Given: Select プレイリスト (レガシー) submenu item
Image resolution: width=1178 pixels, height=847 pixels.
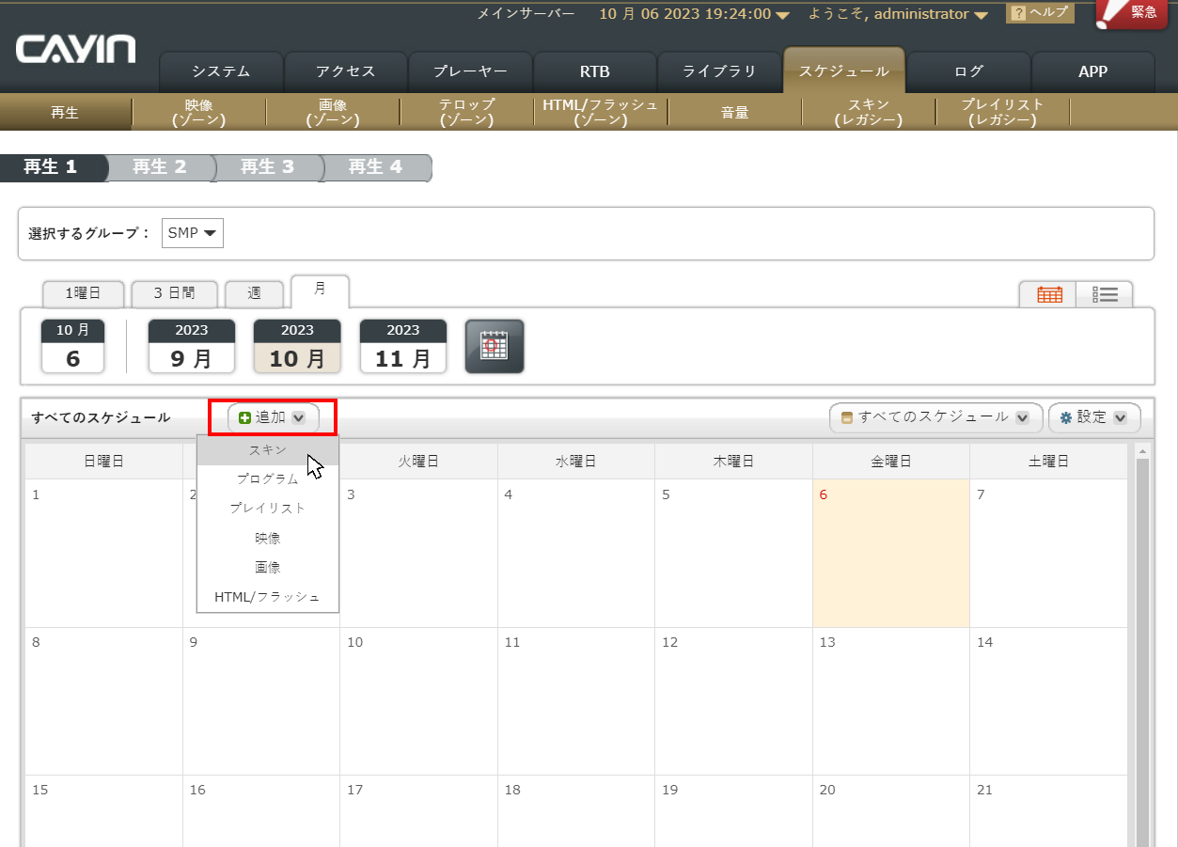Looking at the screenshot, I should tap(1003, 113).
